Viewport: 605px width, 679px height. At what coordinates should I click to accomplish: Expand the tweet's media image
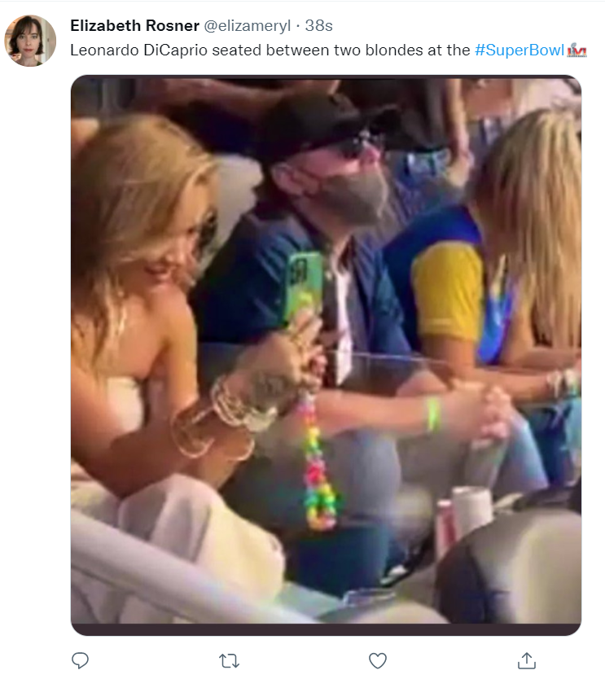[x=326, y=355]
